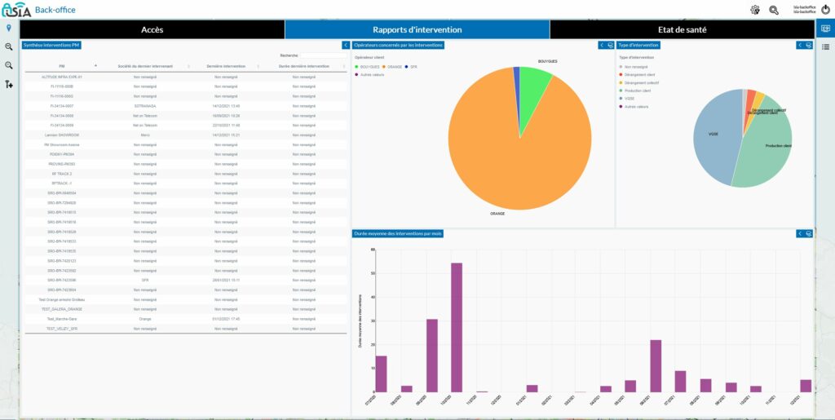Click the Type d'intervention panel title
The width and height of the screenshot is (835, 420).
click(638, 45)
